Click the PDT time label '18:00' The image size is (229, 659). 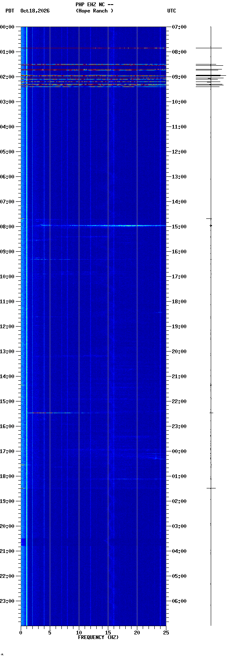pos(7,476)
